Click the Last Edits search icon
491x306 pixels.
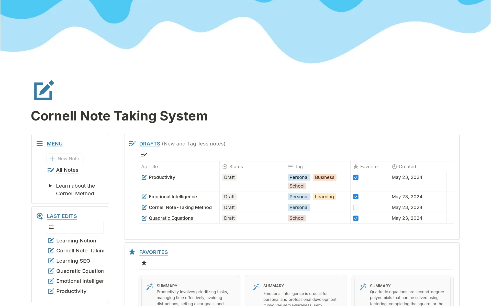(x=40, y=216)
